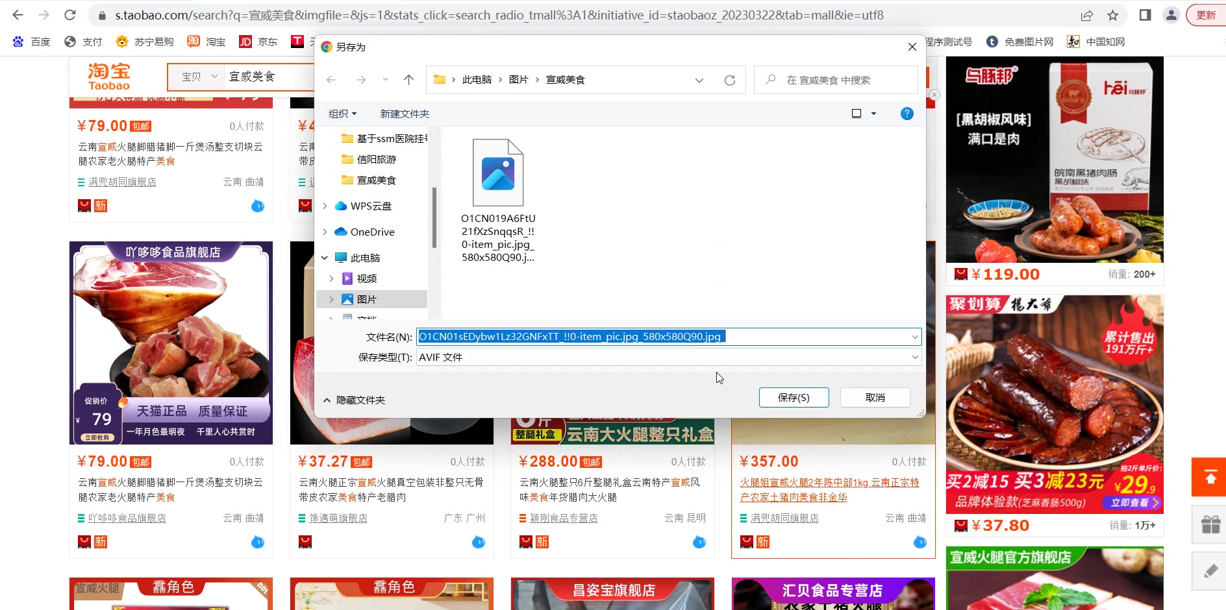This screenshot has height=610, width=1226.
Task: Expand the 图片 tree node
Action: [x=332, y=299]
